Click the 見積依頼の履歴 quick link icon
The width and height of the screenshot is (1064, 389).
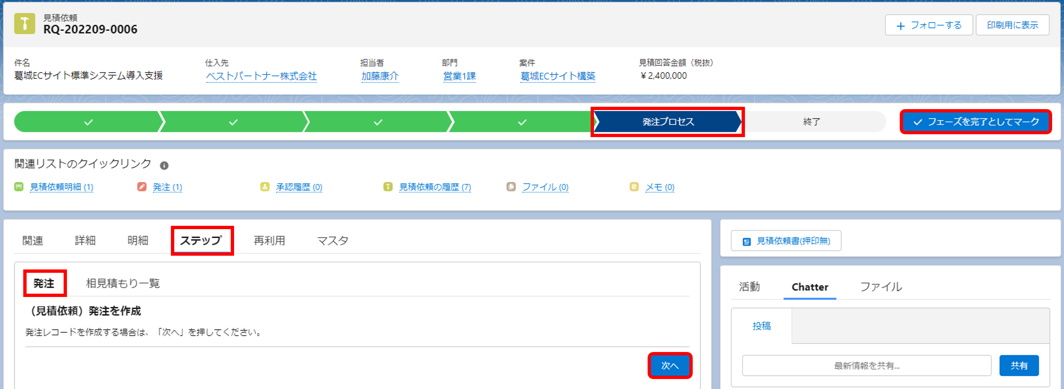[388, 186]
